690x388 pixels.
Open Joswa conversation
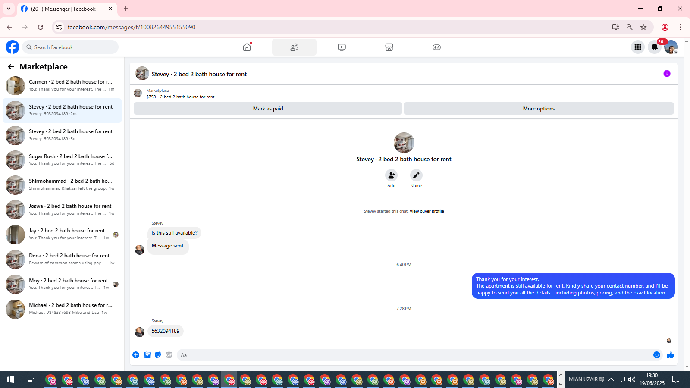point(62,210)
